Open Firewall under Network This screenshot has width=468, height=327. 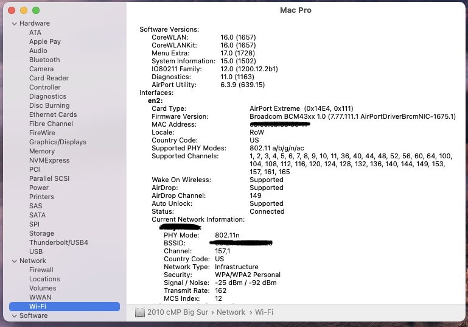coord(41,270)
